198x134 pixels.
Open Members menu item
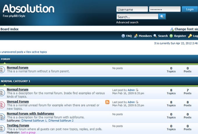click(x=145, y=36)
